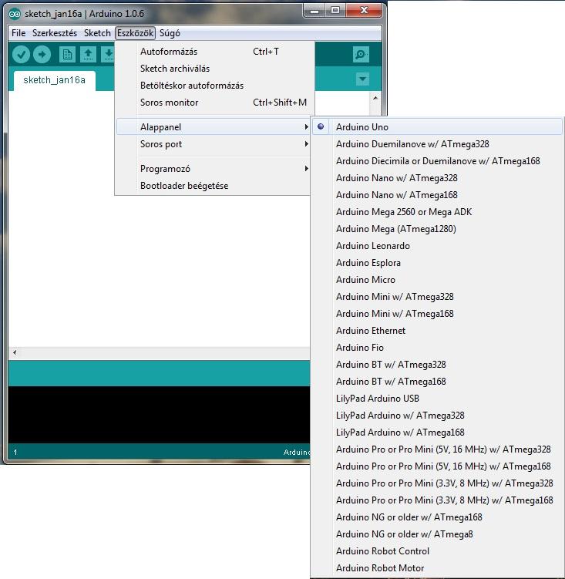This screenshot has height=579, width=565.
Task: Close the Eszközök menu
Action: click(x=135, y=33)
